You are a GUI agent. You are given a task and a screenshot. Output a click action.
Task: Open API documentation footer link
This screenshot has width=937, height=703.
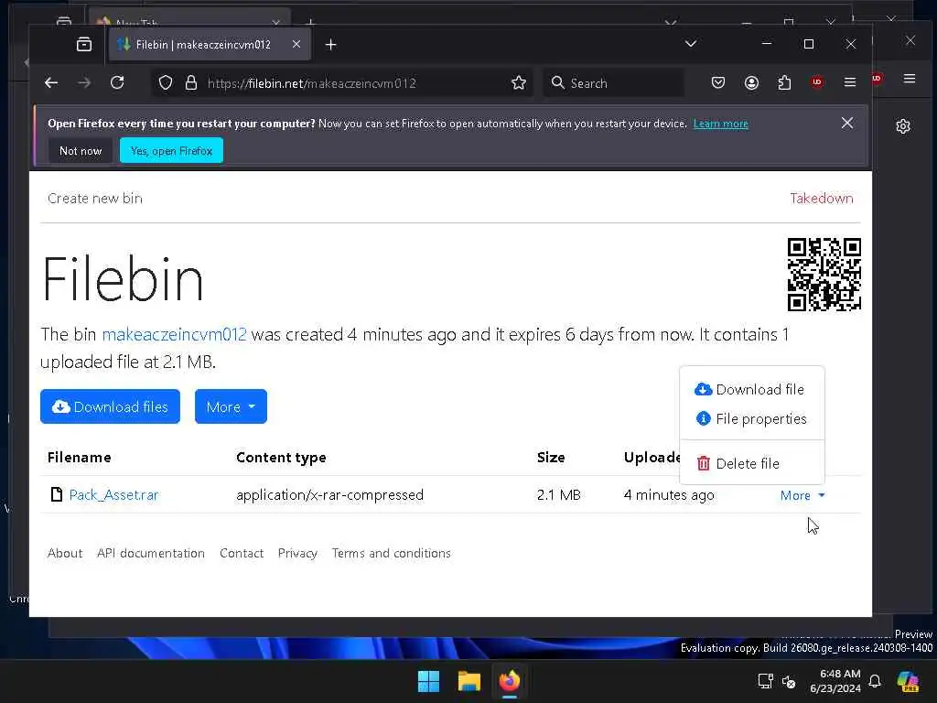click(151, 554)
